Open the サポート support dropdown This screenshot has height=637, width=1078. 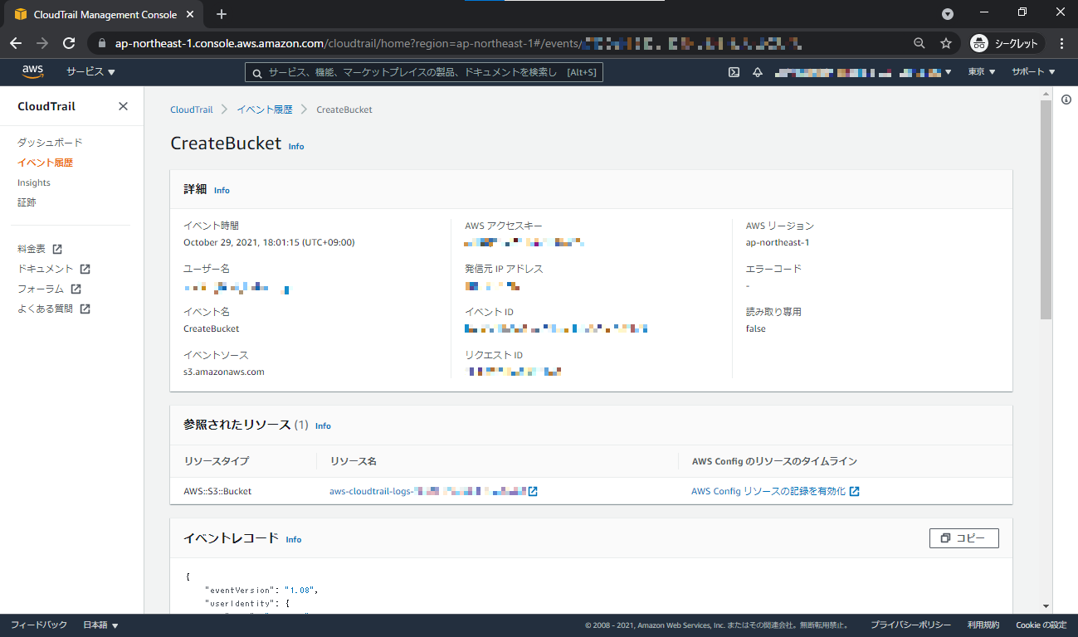point(1033,72)
